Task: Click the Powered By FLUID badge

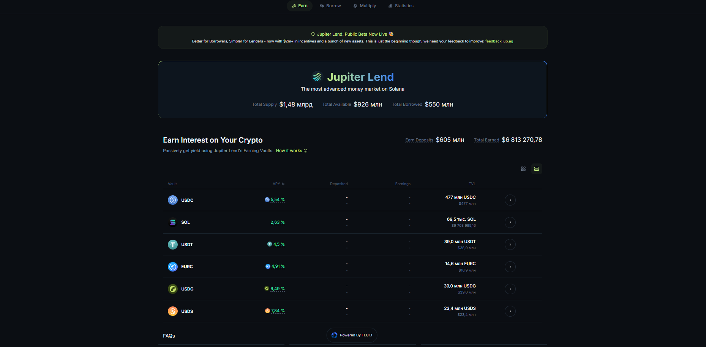Action: [x=352, y=335]
